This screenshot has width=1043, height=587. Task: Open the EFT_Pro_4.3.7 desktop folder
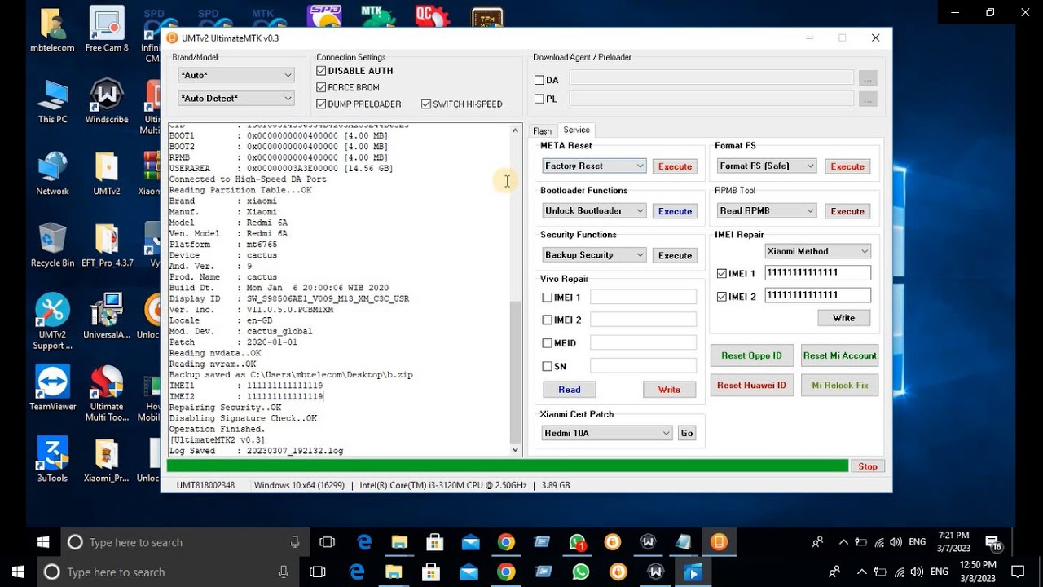click(x=107, y=245)
